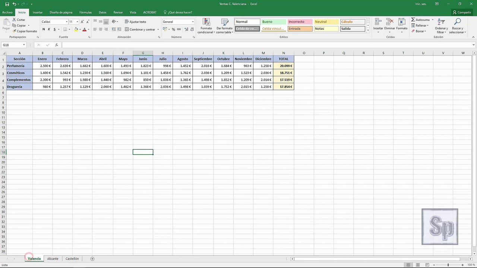This screenshot has height=268, width=477.
Task: Switch to the Fórmulas tab
Action: (85, 12)
